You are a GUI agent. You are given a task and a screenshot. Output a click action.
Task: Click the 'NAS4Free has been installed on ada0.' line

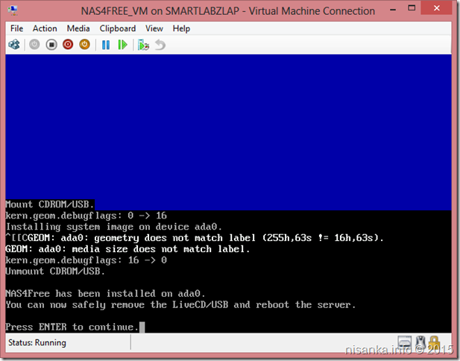[x=105, y=293]
